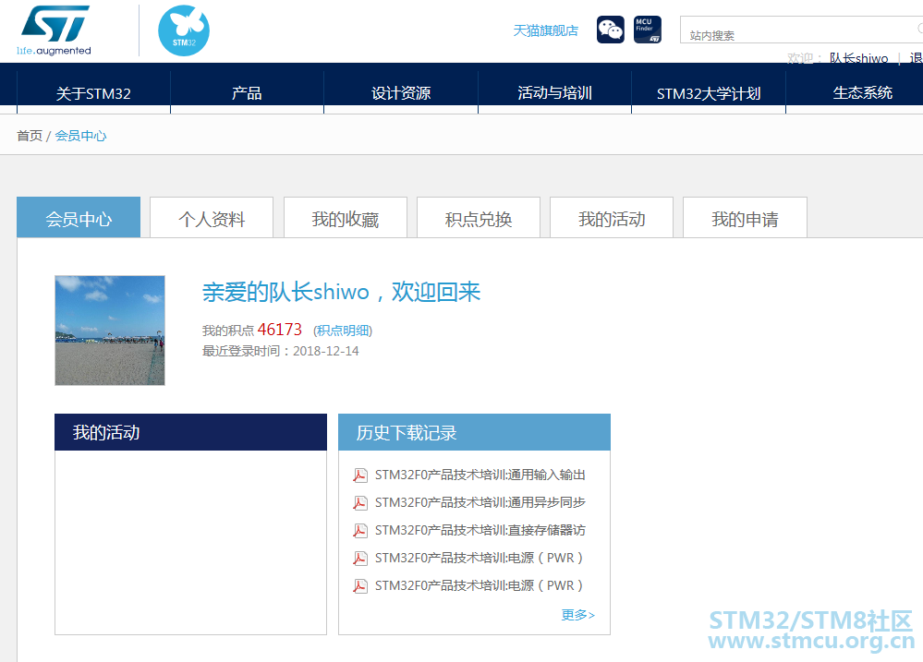Open the 设计资源 menu
Image resolution: width=923 pixels, height=662 pixels.
(x=401, y=93)
